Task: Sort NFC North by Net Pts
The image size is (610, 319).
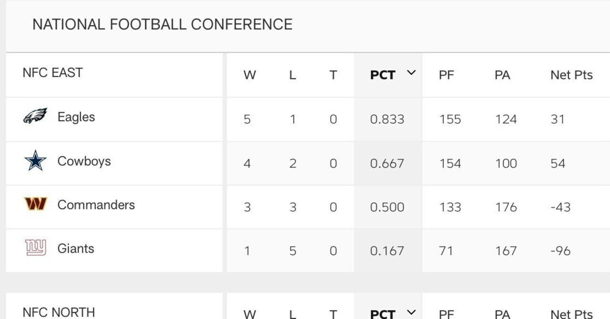Action: (571, 314)
